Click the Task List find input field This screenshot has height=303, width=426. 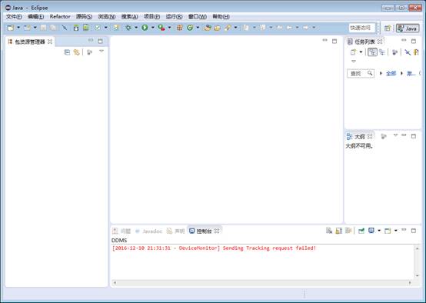(x=361, y=73)
